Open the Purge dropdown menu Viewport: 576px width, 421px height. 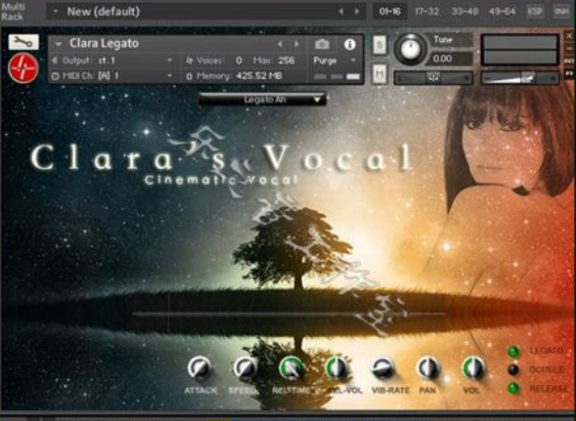click(x=334, y=61)
